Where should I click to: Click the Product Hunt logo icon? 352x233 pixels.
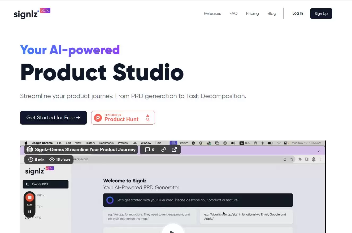pos(98,118)
